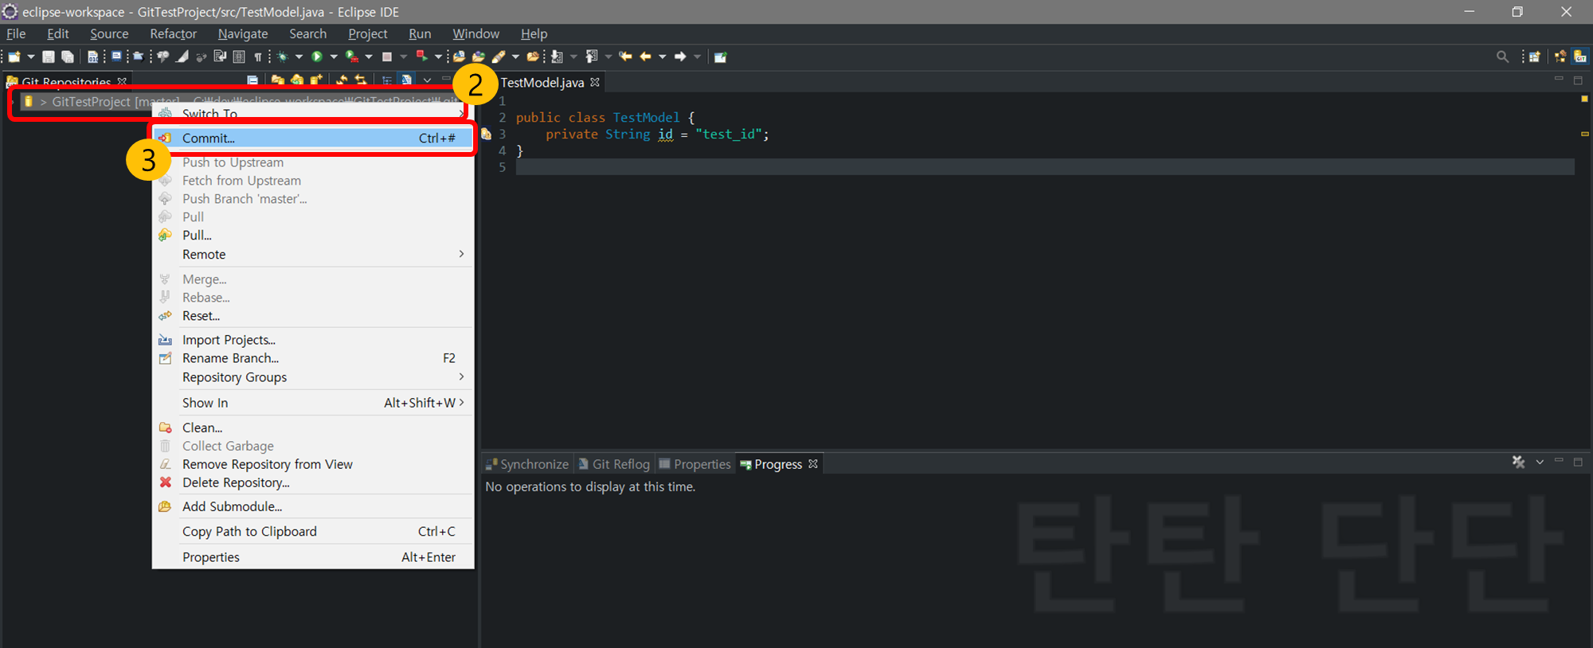Expand the Repository Groups submenu
This screenshot has width=1593, height=648.
(x=313, y=377)
